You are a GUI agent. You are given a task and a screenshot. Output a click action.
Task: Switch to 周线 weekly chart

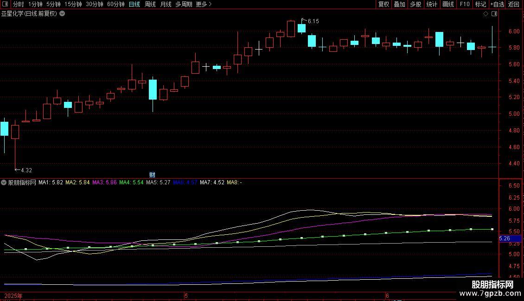pyautogui.click(x=150, y=4)
